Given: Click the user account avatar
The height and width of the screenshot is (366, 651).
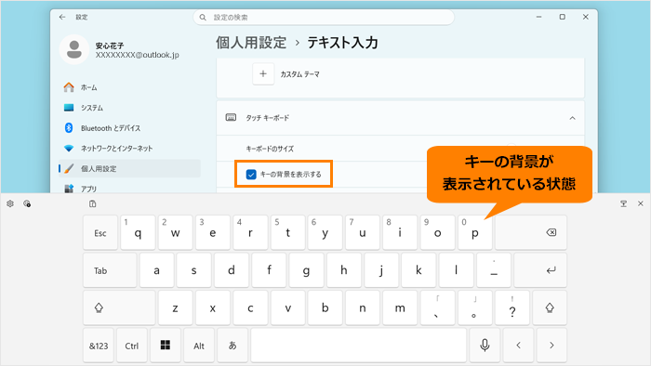Looking at the screenshot, I should (x=74, y=50).
